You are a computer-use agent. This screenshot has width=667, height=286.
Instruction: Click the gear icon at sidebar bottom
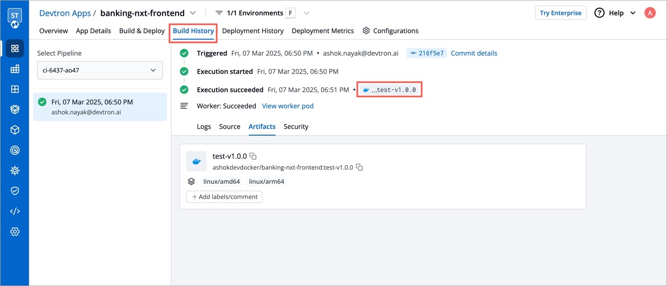(15, 231)
